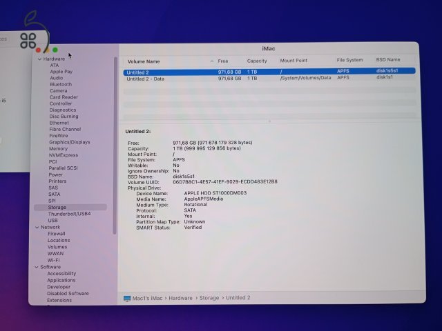
Task: Open Fibre Channel information
Action: click(x=65, y=130)
